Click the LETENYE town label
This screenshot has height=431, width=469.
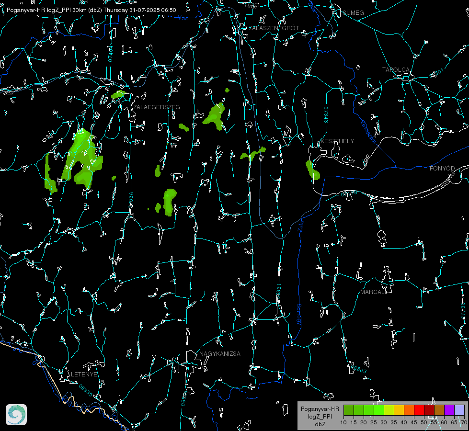point(84,374)
